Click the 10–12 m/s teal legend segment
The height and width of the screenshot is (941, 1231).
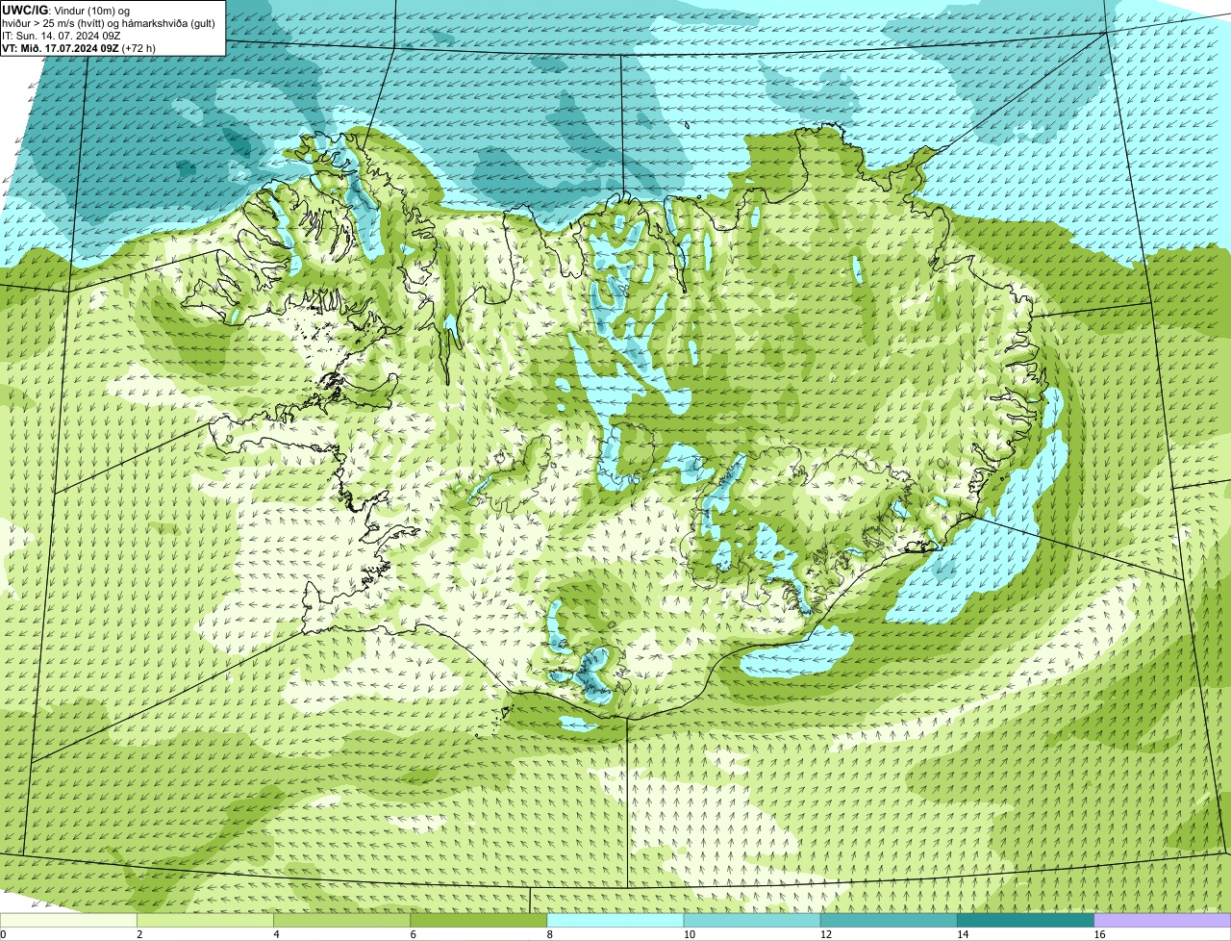[752, 920]
